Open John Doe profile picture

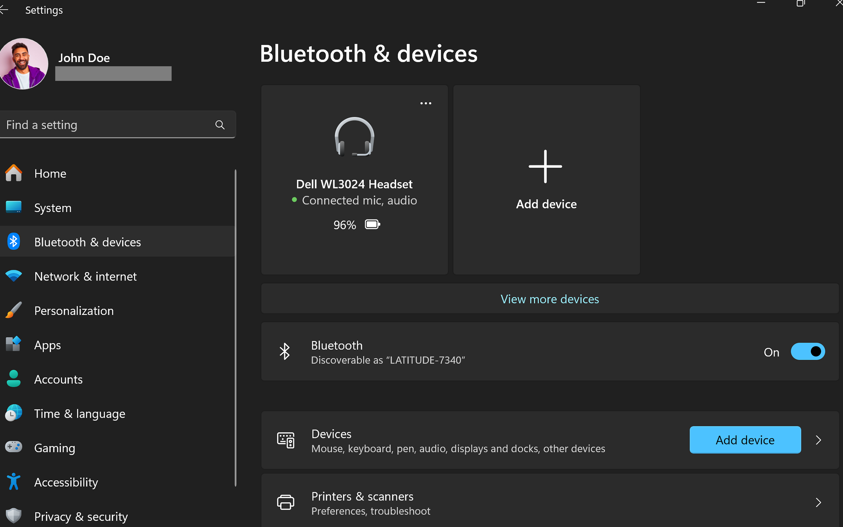tap(23, 64)
